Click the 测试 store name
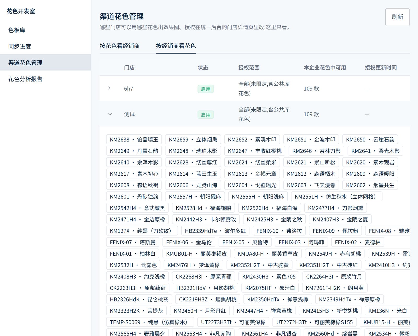Viewport: 418px width, 336px height. (129, 114)
